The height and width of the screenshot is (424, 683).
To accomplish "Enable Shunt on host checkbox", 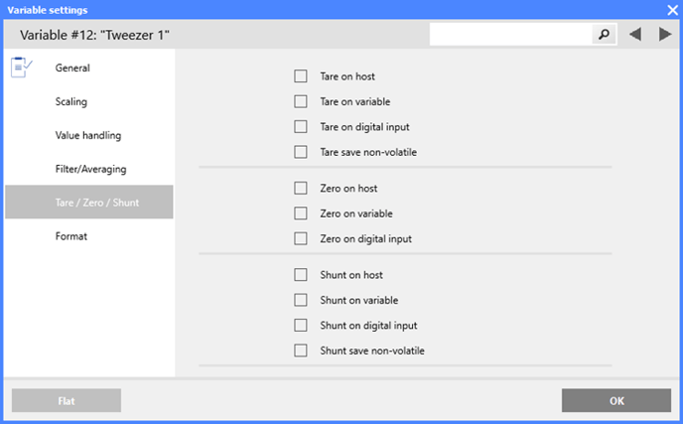I will [x=301, y=275].
